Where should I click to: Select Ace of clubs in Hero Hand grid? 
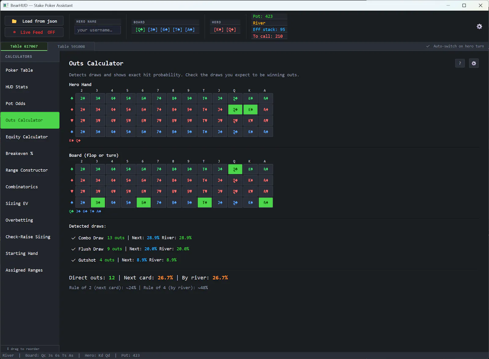point(266,98)
